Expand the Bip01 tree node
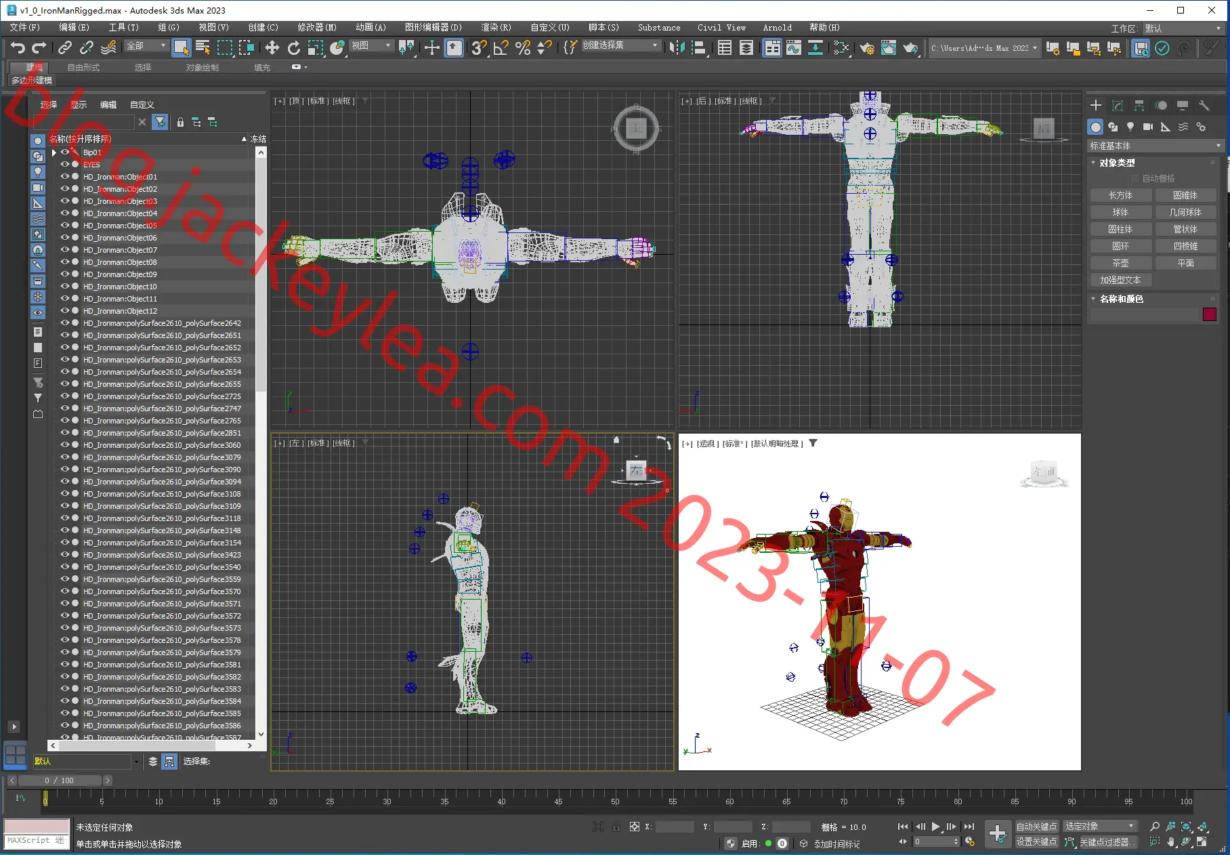 tap(54, 152)
